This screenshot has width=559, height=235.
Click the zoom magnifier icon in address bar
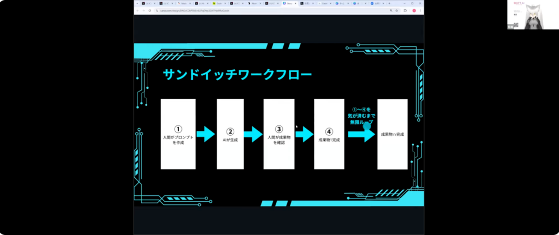point(390,10)
